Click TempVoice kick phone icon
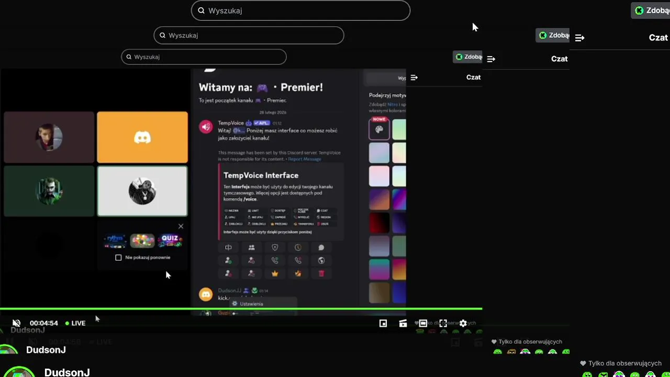This screenshot has height=377, width=670. pos(298,260)
